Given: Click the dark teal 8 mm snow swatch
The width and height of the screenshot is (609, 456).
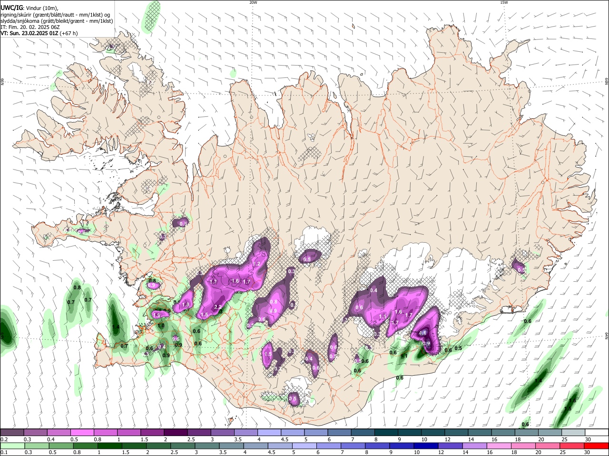Looking at the screenshot, I should [x=386, y=433].
